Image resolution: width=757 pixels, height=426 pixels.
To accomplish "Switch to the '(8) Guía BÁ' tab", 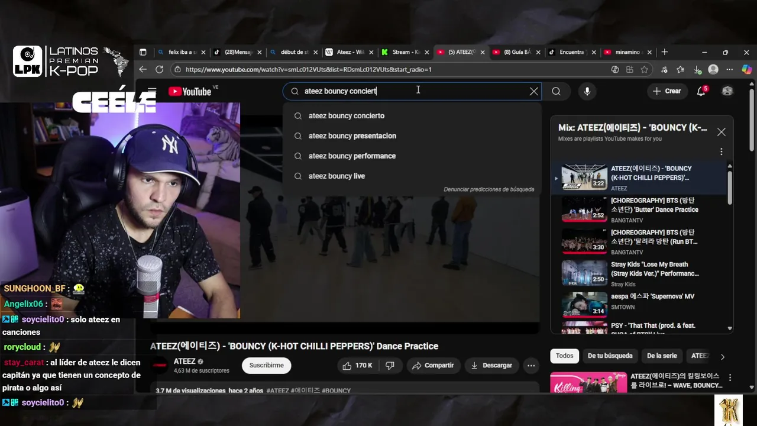I will [516, 52].
